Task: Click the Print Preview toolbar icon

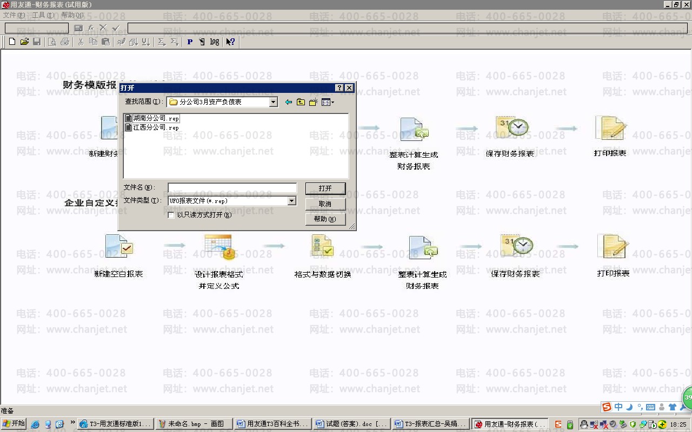Action: coord(52,42)
